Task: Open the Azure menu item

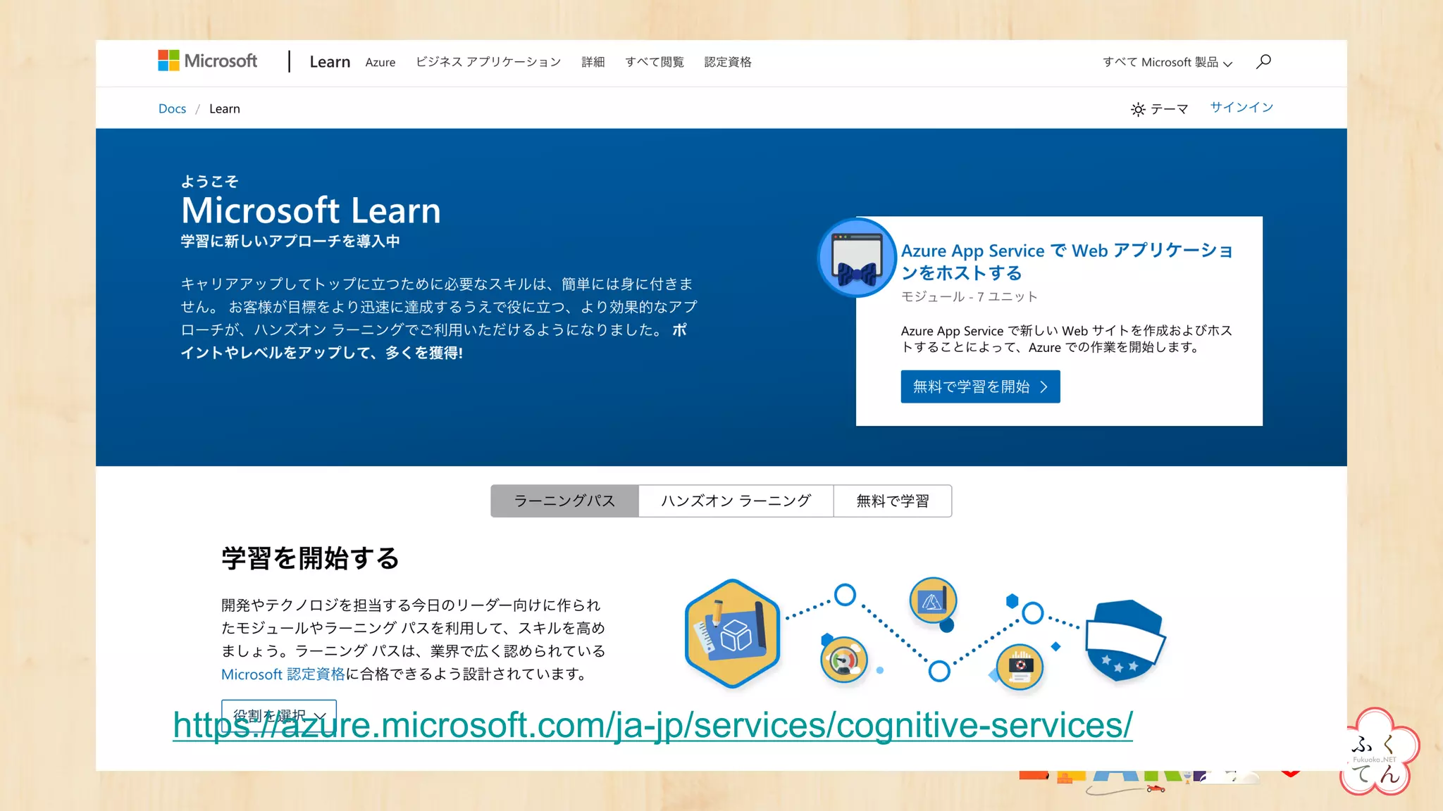Action: pyautogui.click(x=380, y=62)
